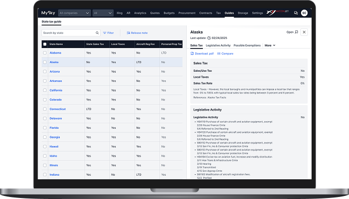This screenshot has height=199, width=349.
Task: Toggle the select-all header checkbox
Action: point(45,44)
